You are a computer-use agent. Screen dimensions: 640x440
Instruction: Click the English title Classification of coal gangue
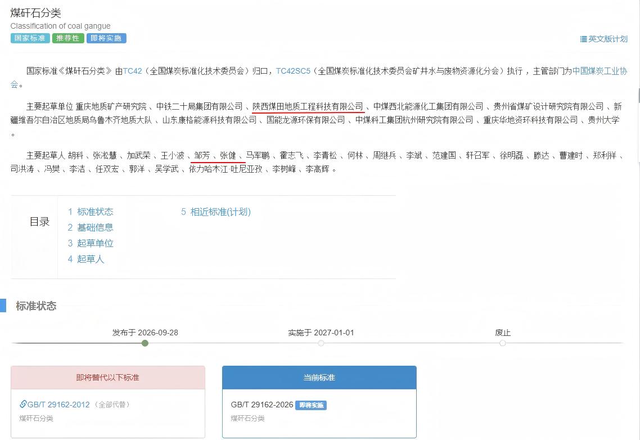tap(60, 26)
